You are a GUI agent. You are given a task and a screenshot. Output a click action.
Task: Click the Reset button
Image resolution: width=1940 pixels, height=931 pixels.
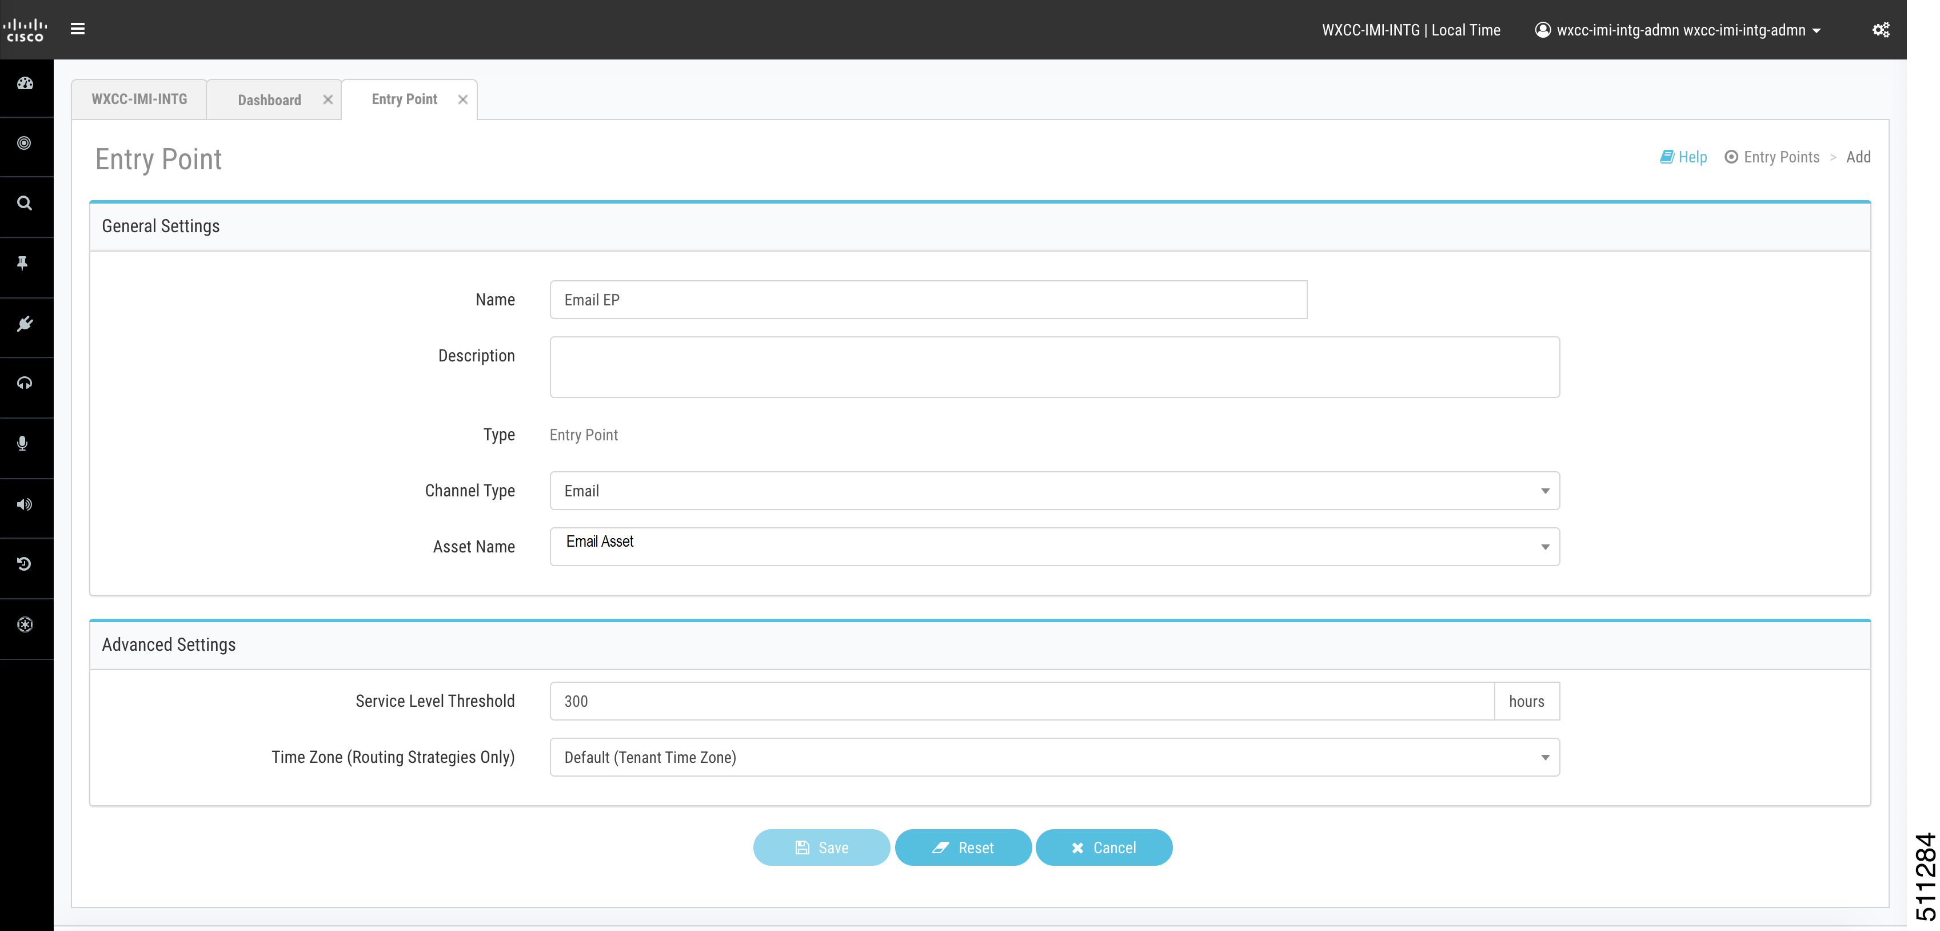pos(963,848)
